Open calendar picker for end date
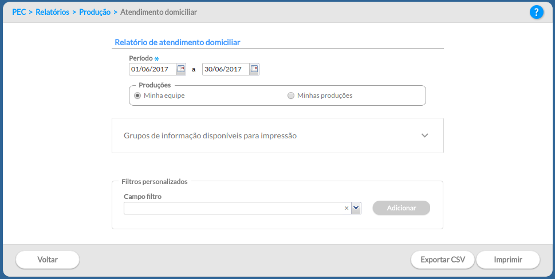 pyautogui.click(x=254, y=69)
